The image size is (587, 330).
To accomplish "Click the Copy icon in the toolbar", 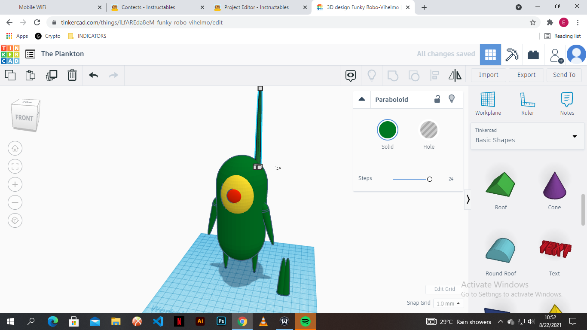I will 10,75.
